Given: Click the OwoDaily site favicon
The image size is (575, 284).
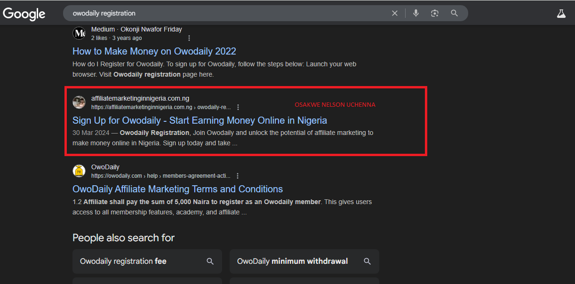Looking at the screenshot, I should tap(79, 171).
